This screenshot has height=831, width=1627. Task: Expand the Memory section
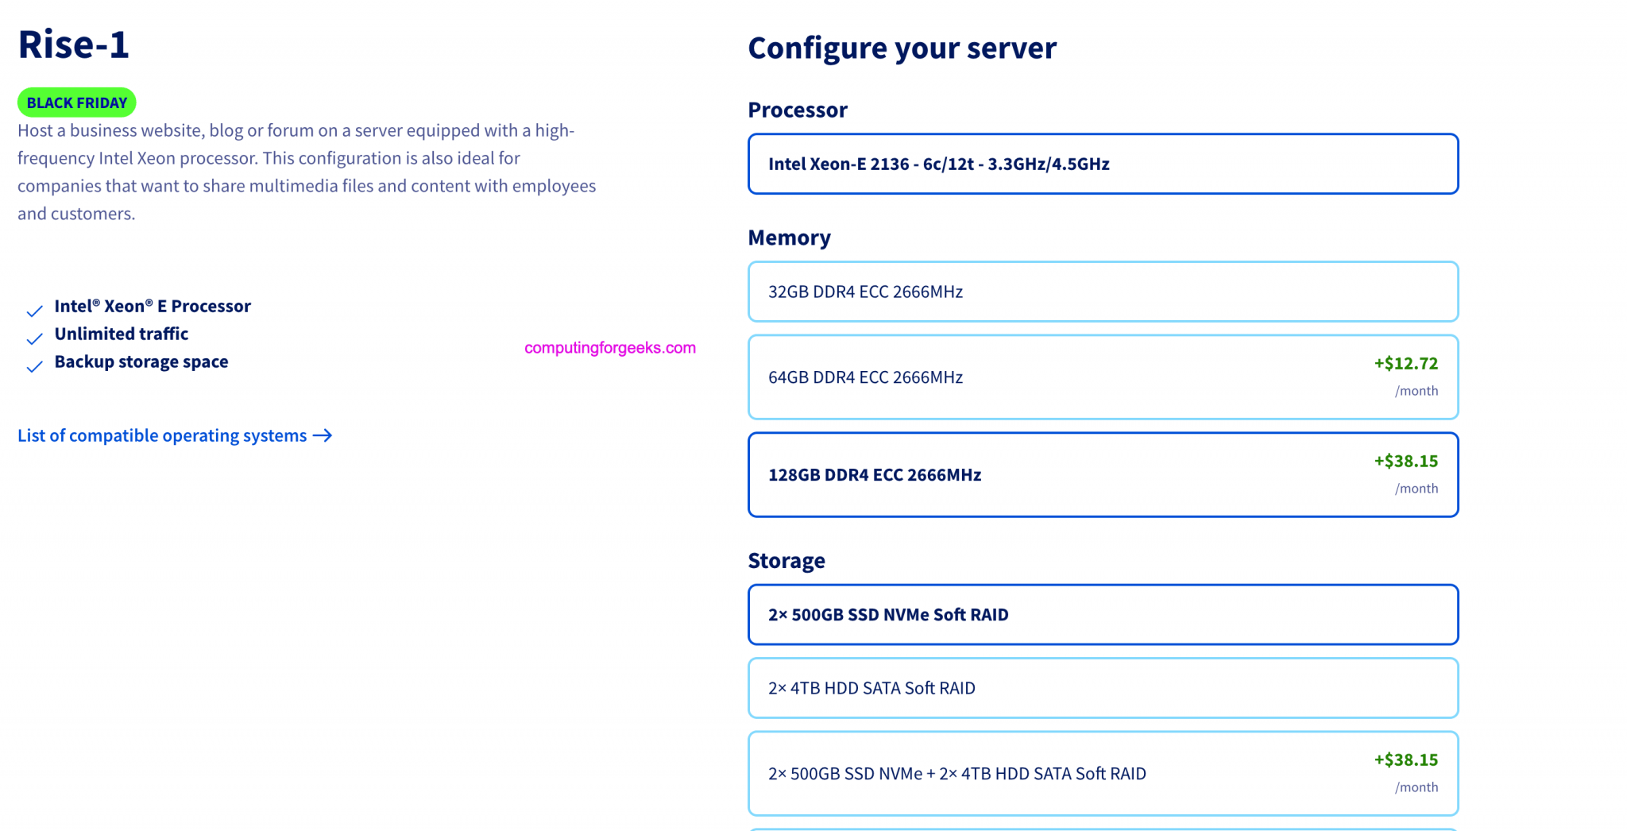(x=789, y=237)
